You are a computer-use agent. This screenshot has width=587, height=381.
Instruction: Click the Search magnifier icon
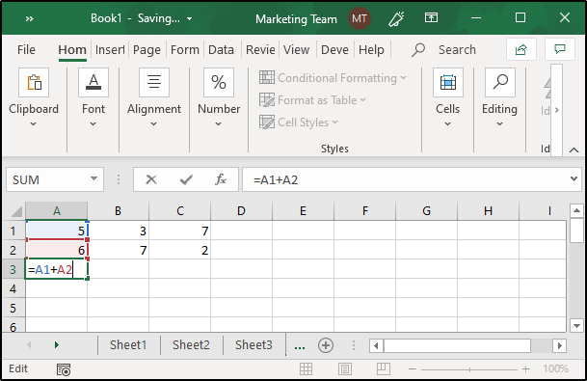[418, 49]
